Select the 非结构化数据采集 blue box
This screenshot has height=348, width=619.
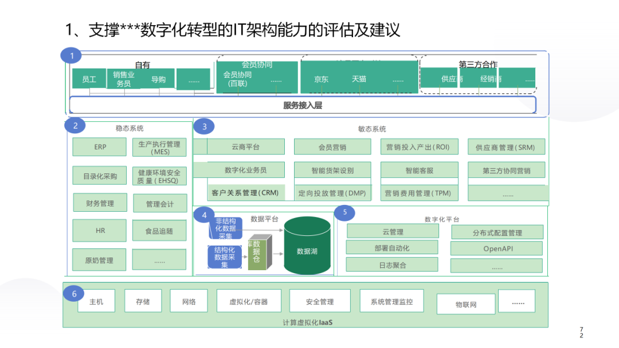(x=225, y=228)
